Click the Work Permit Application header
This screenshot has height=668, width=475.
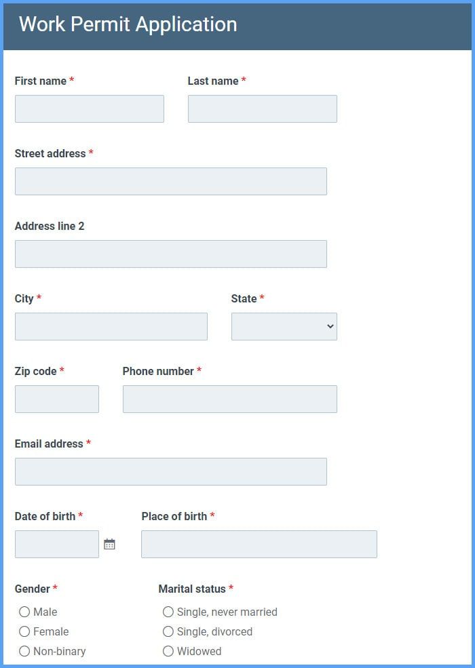[128, 23]
